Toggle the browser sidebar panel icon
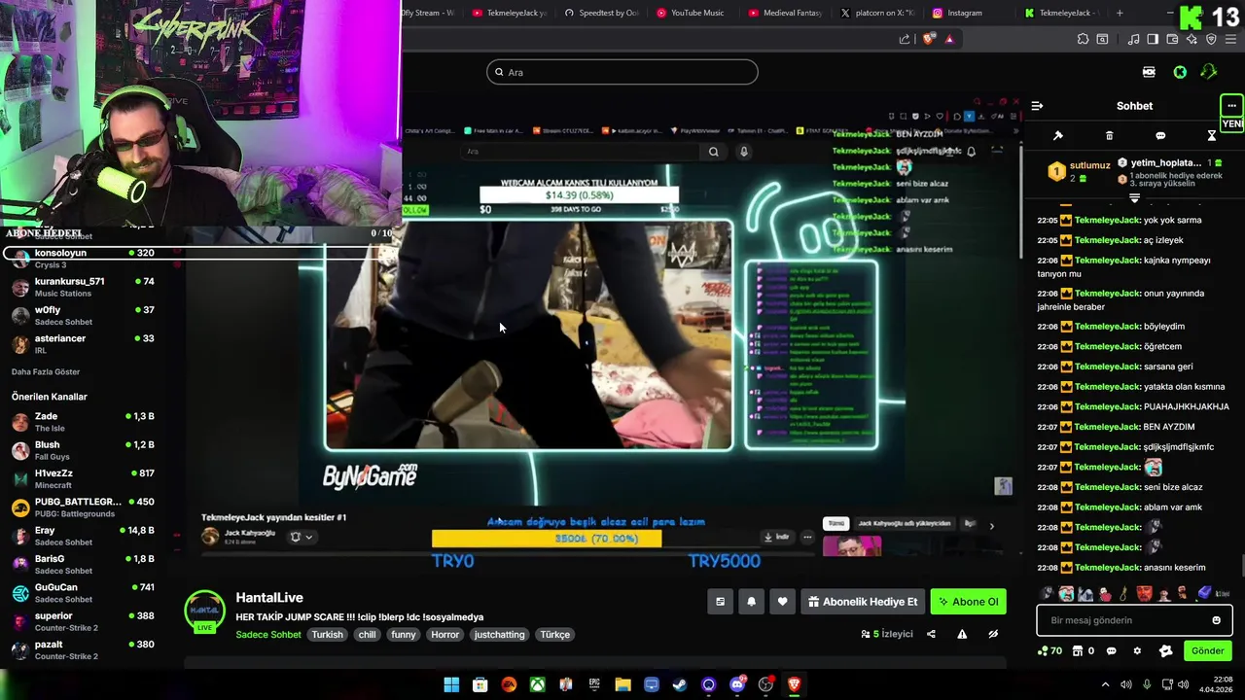 1153,39
